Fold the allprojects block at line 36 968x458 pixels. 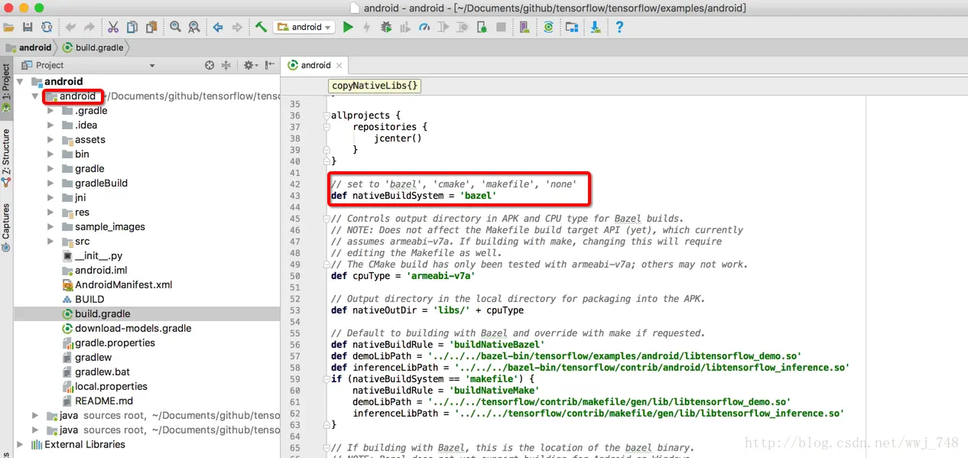[x=326, y=115]
